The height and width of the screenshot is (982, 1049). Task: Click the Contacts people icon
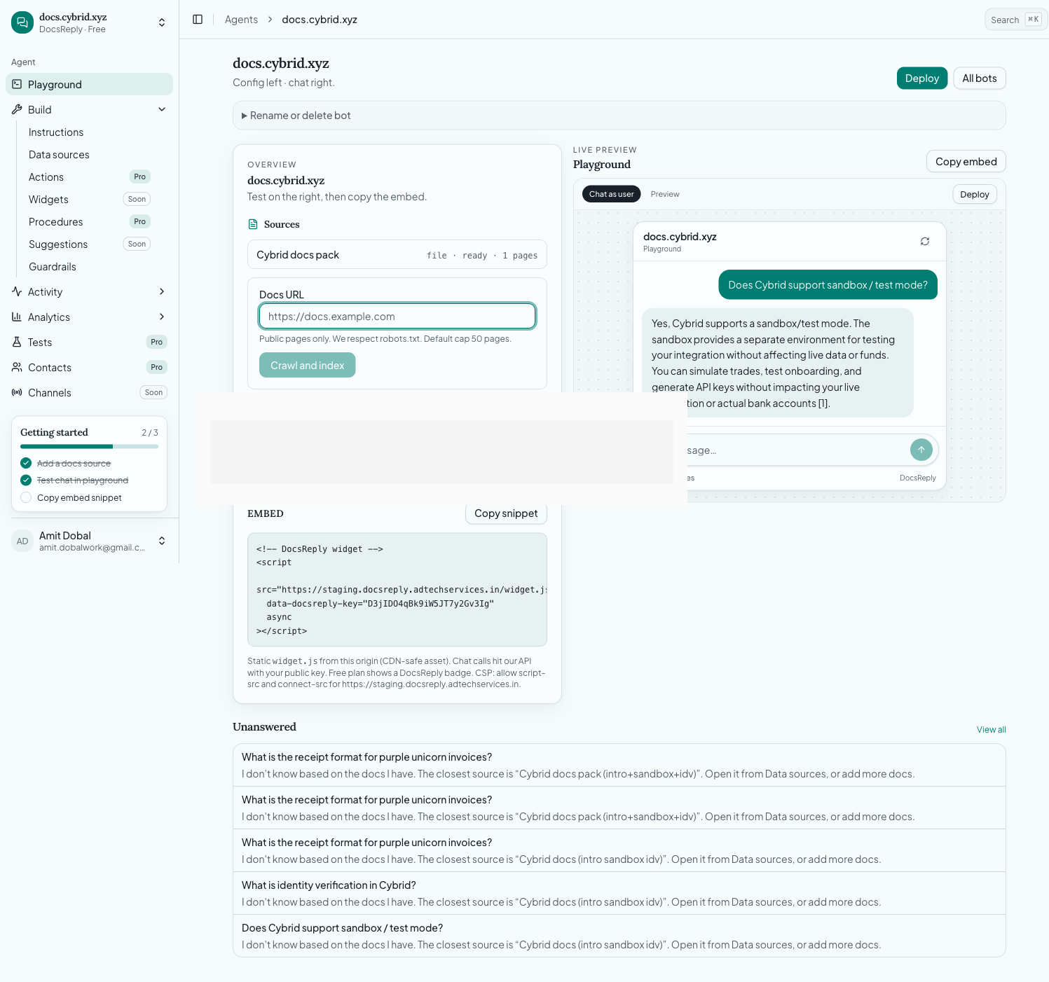[x=17, y=367]
